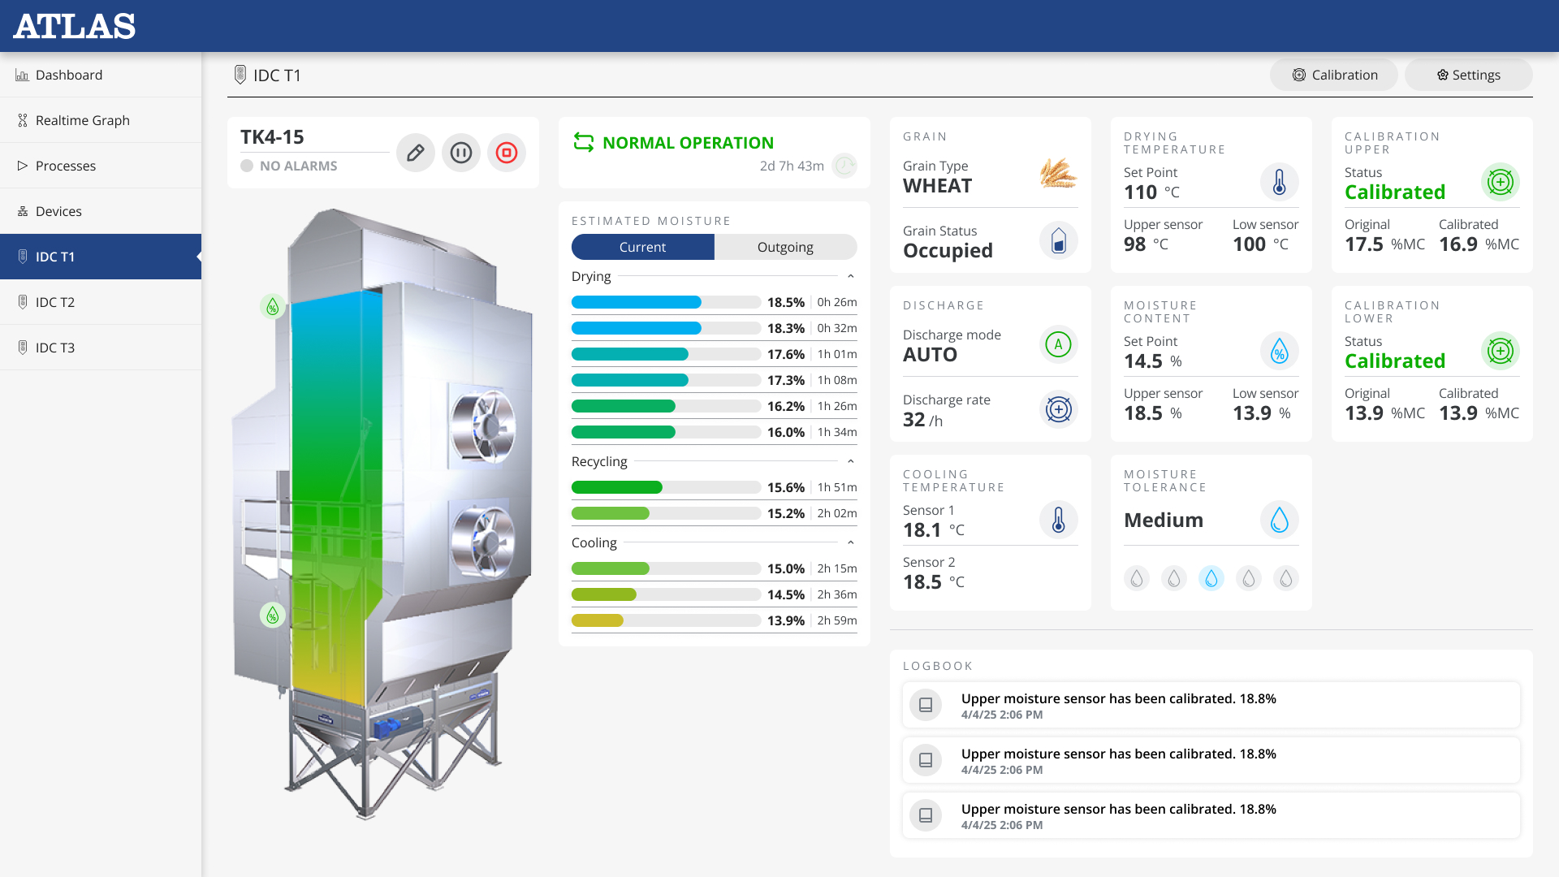Collapse the Recycling section
1559x877 pixels.
click(850, 461)
